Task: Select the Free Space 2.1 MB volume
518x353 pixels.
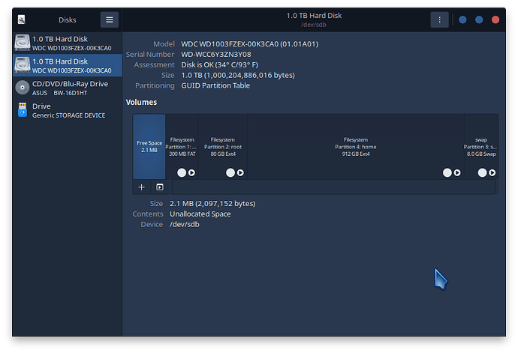Action: [149, 146]
